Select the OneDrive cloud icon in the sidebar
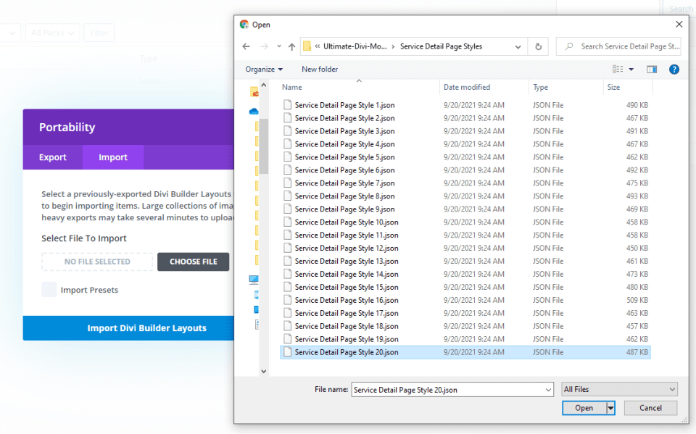This screenshot has width=696, height=434. coord(254,112)
